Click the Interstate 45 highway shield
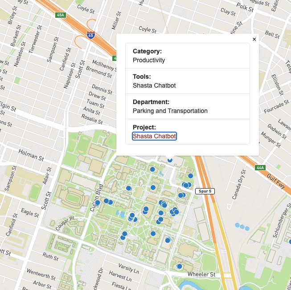The width and height of the screenshot is (291, 290). 91,35
